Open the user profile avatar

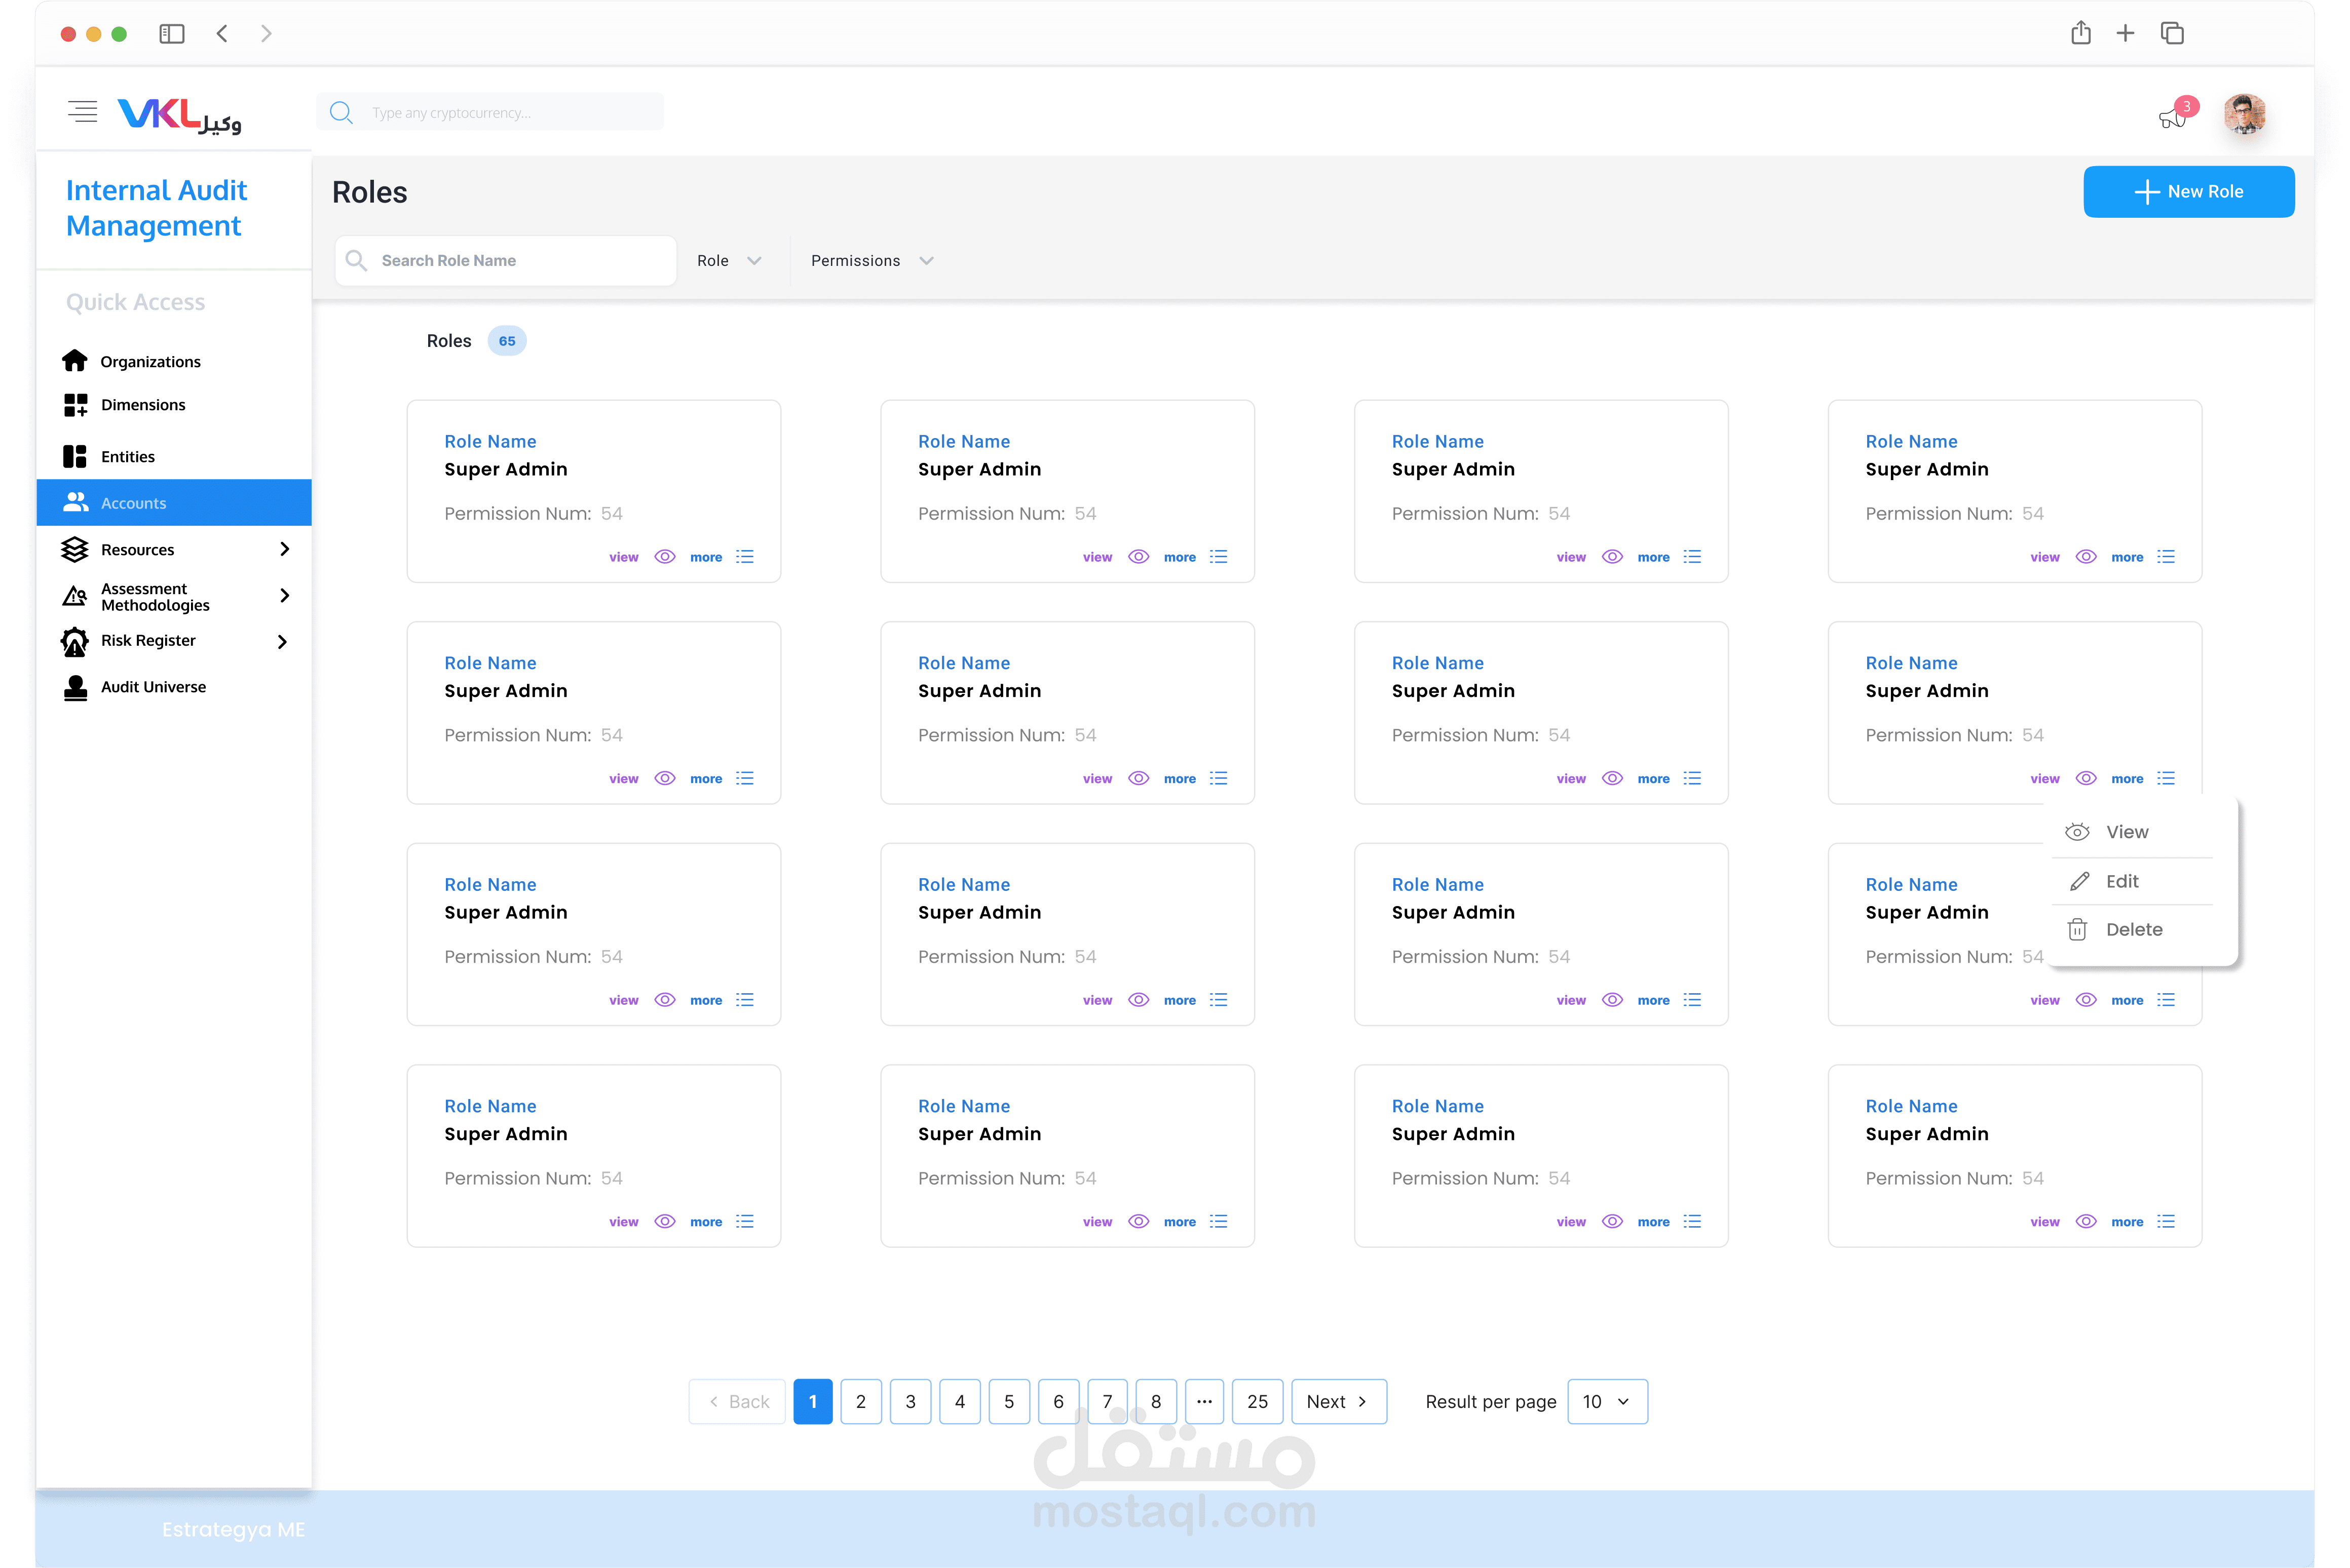(x=2244, y=114)
